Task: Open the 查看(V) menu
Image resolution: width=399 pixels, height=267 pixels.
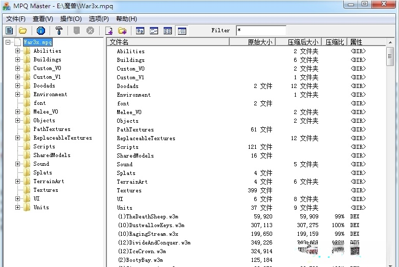Action: point(43,19)
